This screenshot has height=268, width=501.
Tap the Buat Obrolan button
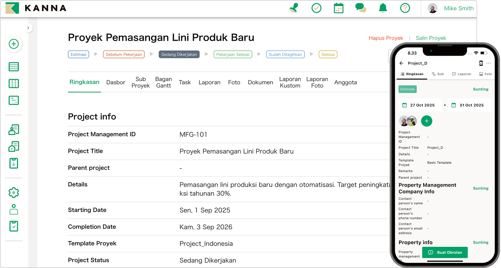coord(445,252)
